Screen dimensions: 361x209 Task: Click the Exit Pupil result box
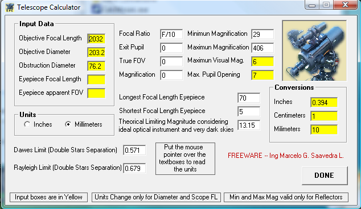point(171,48)
